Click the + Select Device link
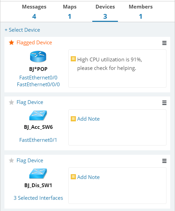The width and height of the screenshot is (175, 211). [x=22, y=30]
